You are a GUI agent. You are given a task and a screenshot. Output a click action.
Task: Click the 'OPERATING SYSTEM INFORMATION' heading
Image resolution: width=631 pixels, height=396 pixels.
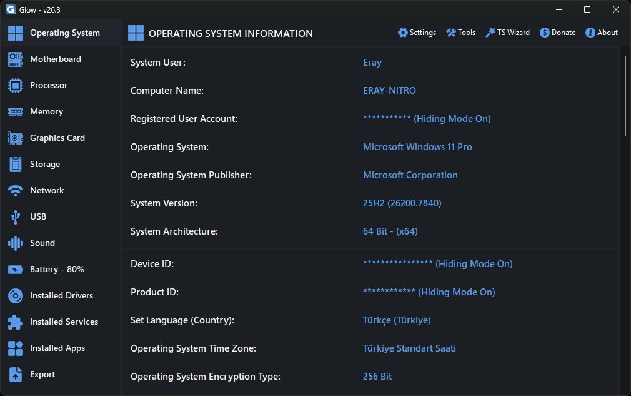point(231,33)
